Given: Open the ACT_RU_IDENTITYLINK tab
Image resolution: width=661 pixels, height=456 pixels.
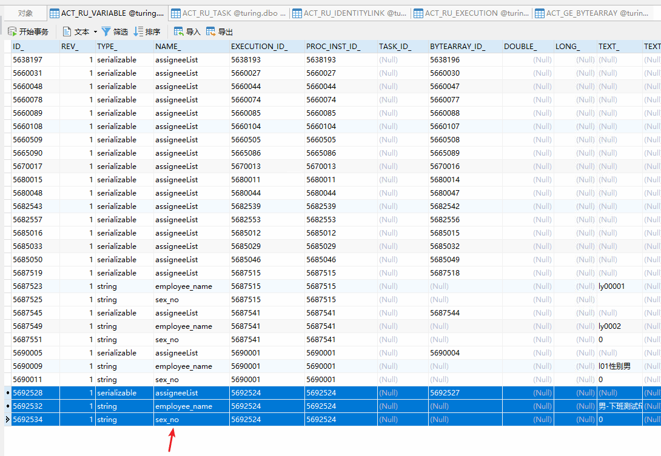Looking at the screenshot, I should coord(351,13).
